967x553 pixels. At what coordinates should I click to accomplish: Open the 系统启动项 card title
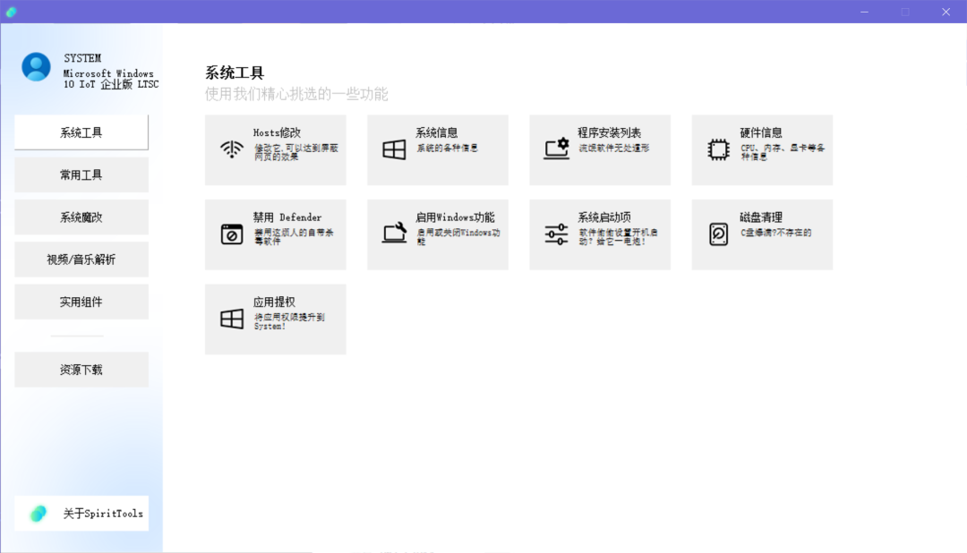(604, 217)
